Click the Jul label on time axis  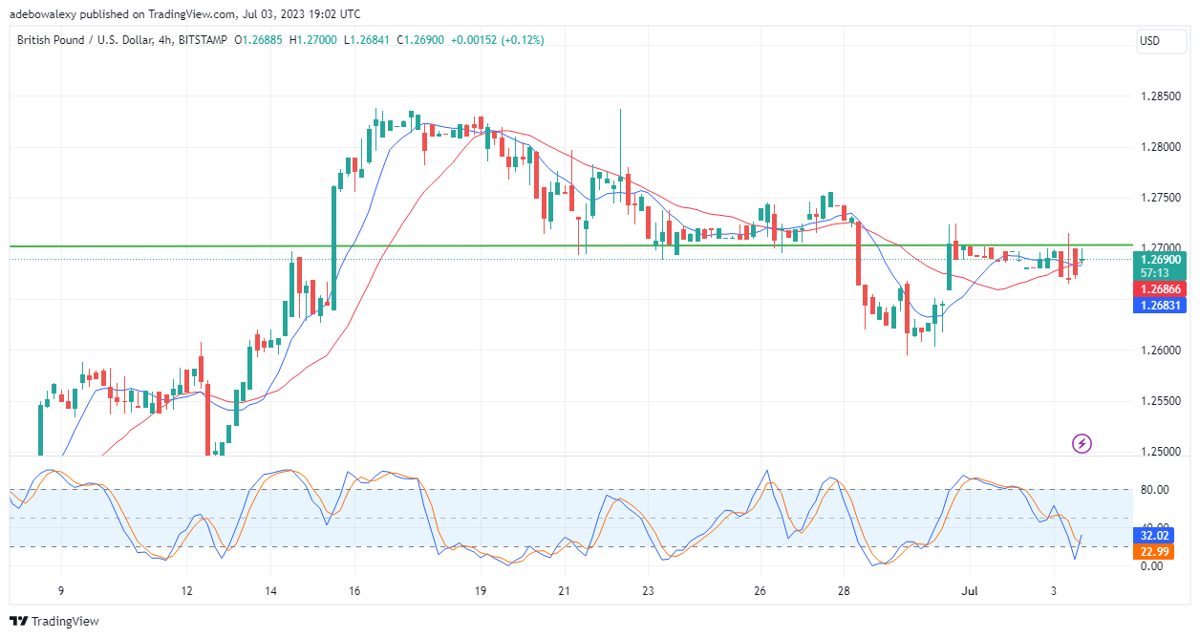click(x=970, y=589)
